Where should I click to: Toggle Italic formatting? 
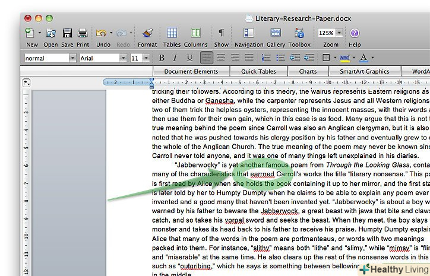point(175,58)
